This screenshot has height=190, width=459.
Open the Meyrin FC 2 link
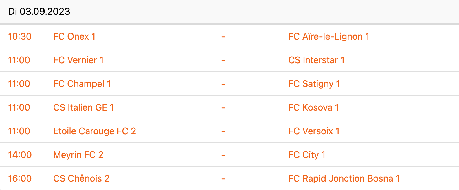coord(78,155)
